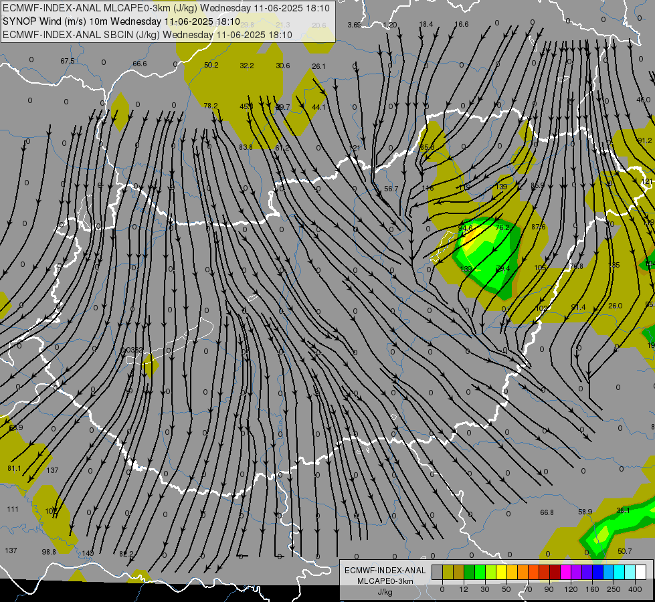655x602 pixels.
Task: Click the 140 grid value
Action: tap(88, 553)
